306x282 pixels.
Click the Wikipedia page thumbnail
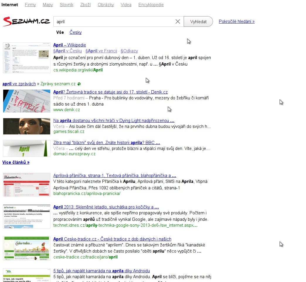[x=26, y=58]
